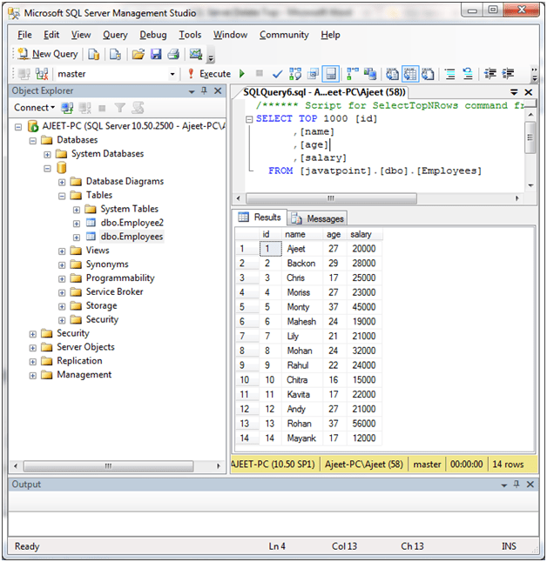Select the cell containing Mahesh
Image resolution: width=547 pixels, height=562 pixels.
[301, 322]
